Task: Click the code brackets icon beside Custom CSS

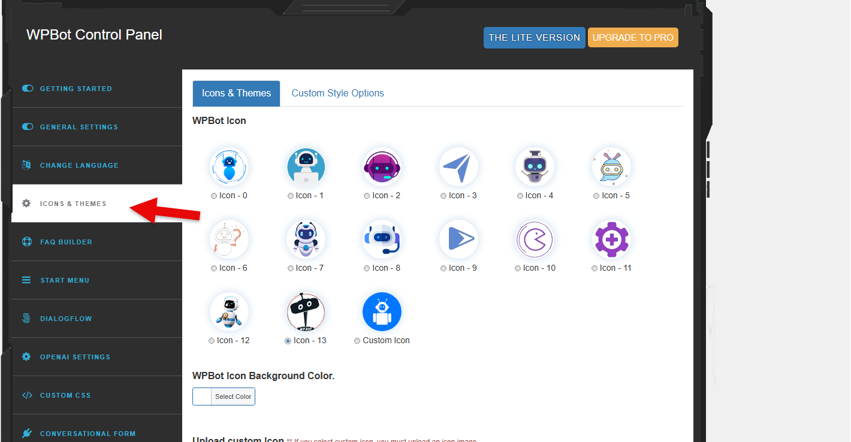Action: (27, 395)
